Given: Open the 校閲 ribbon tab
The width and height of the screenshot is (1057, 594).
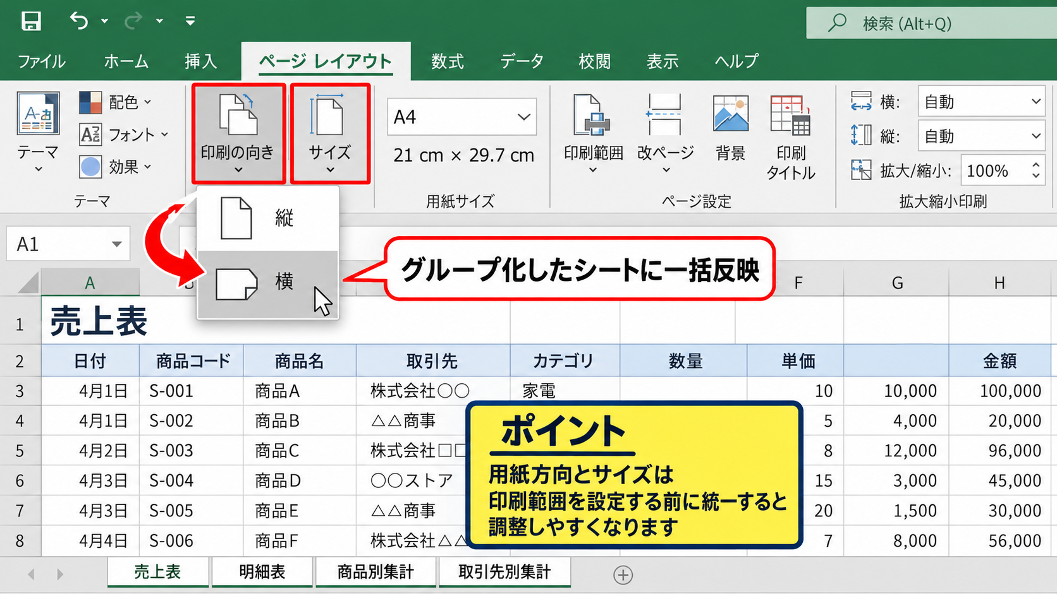Looking at the screenshot, I should 594,61.
